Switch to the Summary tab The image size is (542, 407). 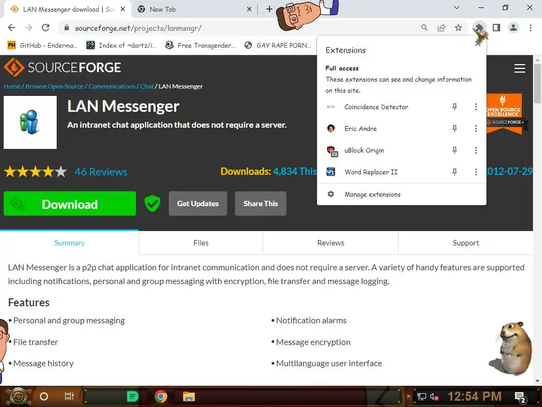tap(69, 243)
